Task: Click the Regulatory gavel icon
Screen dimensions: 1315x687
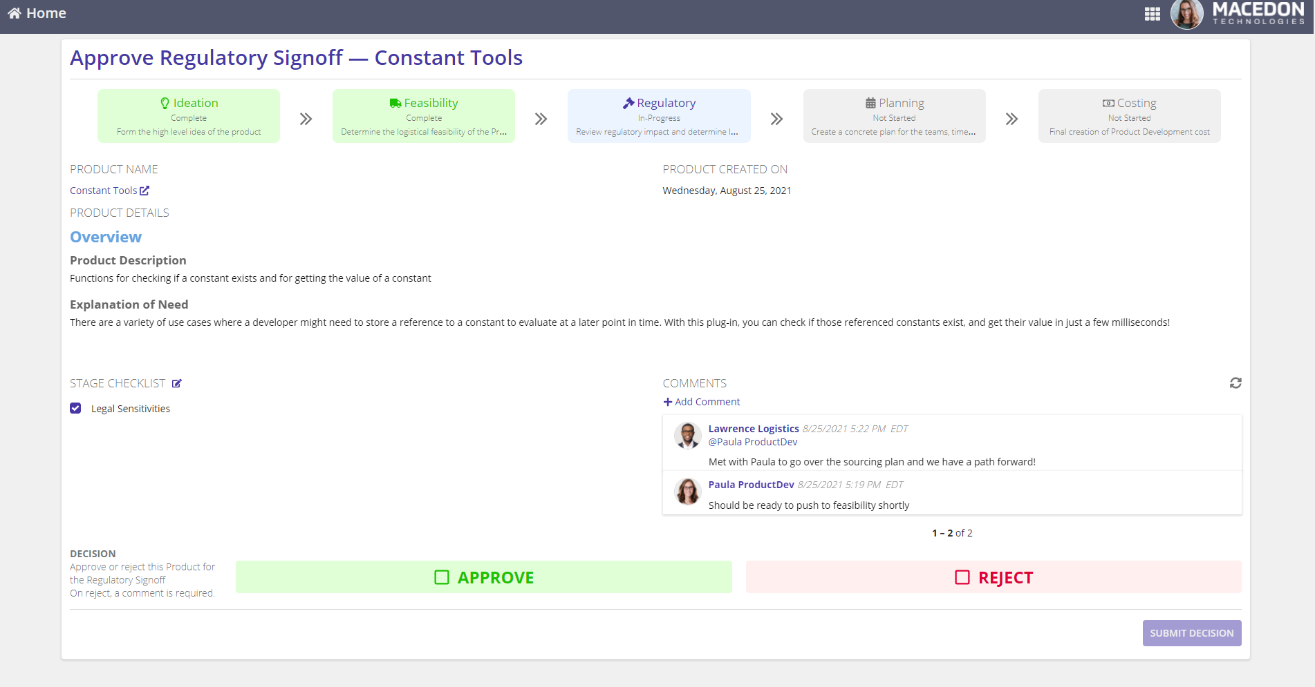Action: [x=628, y=103]
